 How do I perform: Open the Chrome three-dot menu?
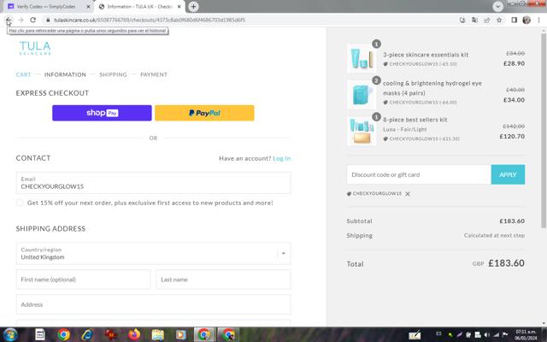(539, 21)
